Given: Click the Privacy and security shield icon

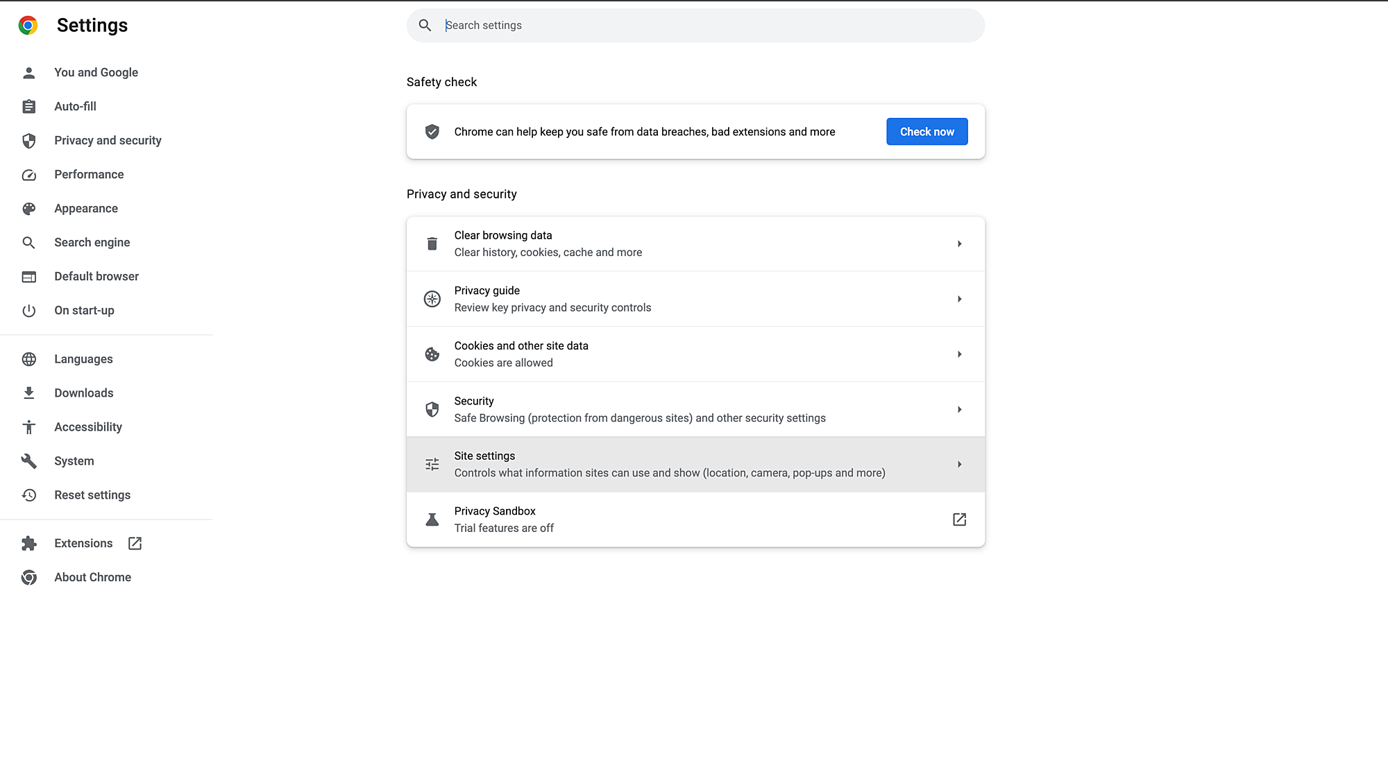Looking at the screenshot, I should click(28, 141).
